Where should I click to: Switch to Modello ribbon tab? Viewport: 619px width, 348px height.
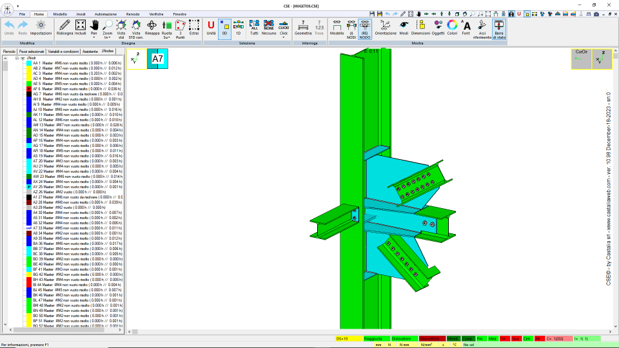[x=60, y=14]
